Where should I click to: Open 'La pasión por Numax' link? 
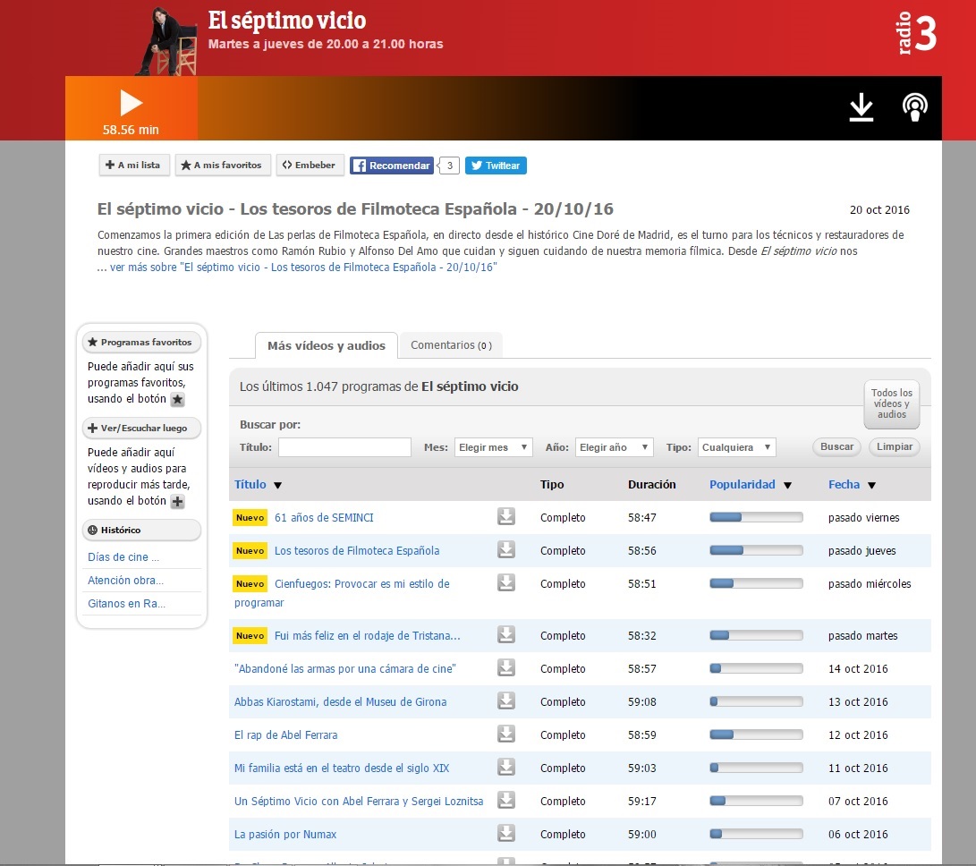(285, 835)
